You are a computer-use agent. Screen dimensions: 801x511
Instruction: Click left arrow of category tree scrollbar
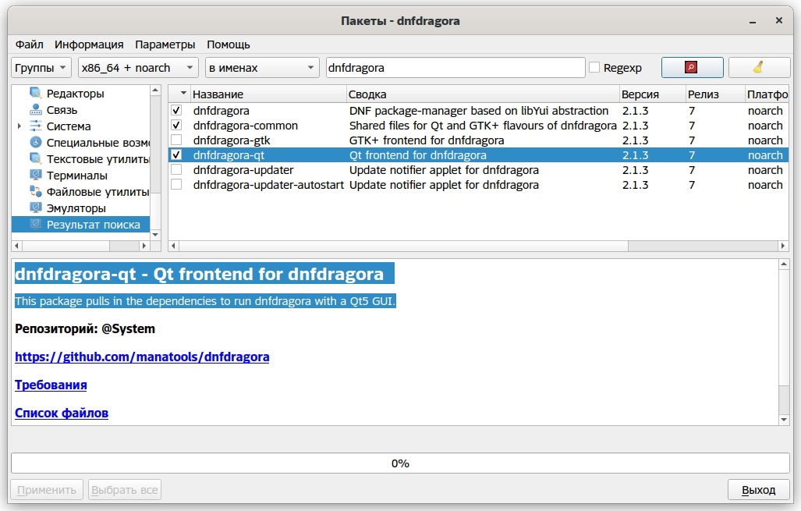click(x=17, y=246)
